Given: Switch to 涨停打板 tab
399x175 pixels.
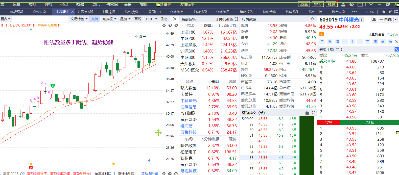Looking at the screenshot, I should tap(315, 12).
